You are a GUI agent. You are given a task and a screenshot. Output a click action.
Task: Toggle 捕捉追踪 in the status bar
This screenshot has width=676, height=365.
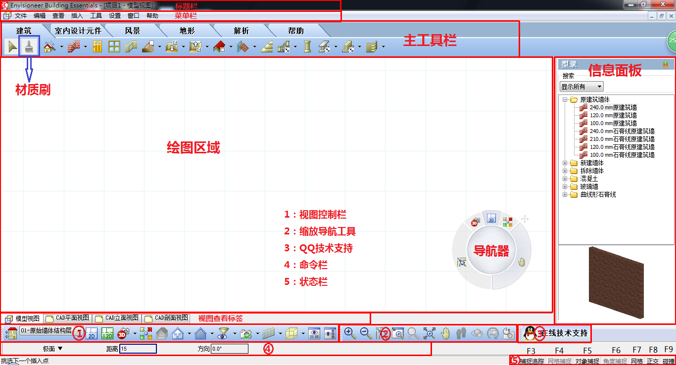pos(531,361)
